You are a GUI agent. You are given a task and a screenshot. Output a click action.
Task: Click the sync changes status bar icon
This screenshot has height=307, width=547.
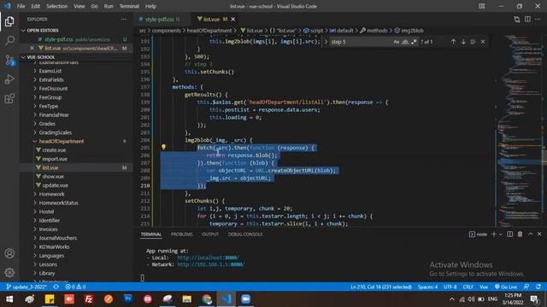pyautogui.click(x=56, y=287)
